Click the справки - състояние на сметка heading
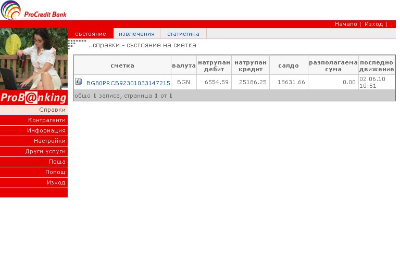 point(143,45)
